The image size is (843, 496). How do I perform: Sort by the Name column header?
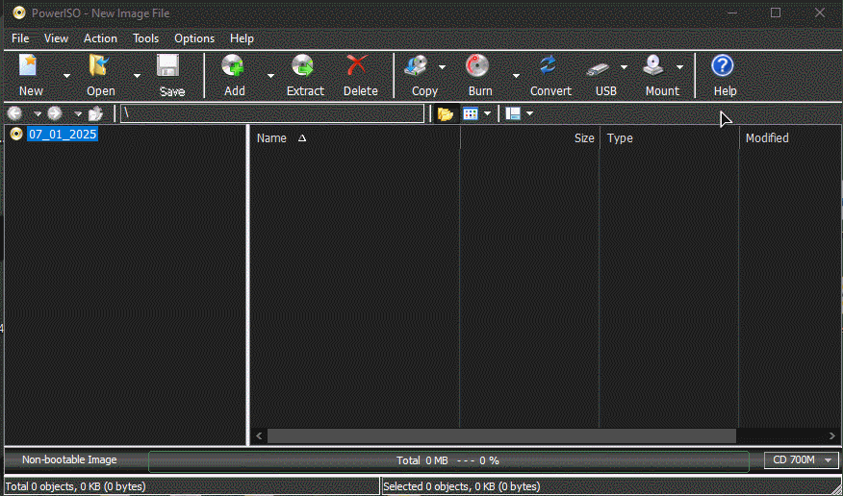tap(355, 138)
